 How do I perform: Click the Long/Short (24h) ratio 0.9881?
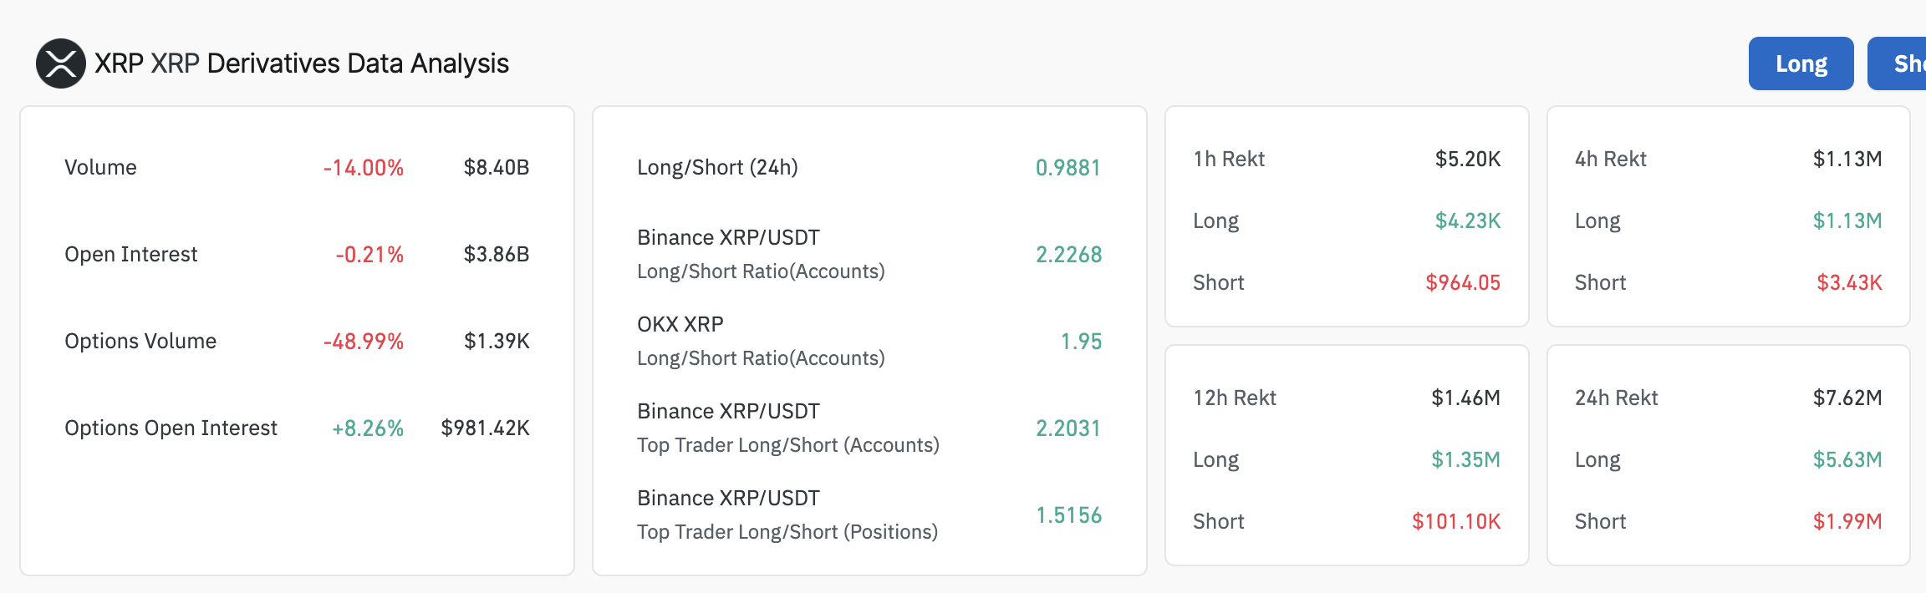pyautogui.click(x=1067, y=167)
